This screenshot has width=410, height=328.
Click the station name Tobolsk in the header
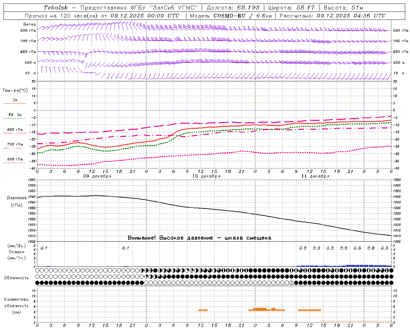[x=56, y=8]
